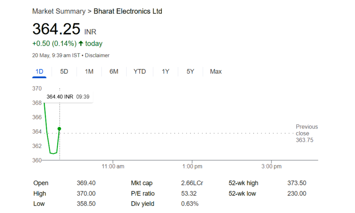The image size is (355, 213).
Task: Click the Market Summary breadcrumb link
Action: pyautogui.click(x=59, y=11)
